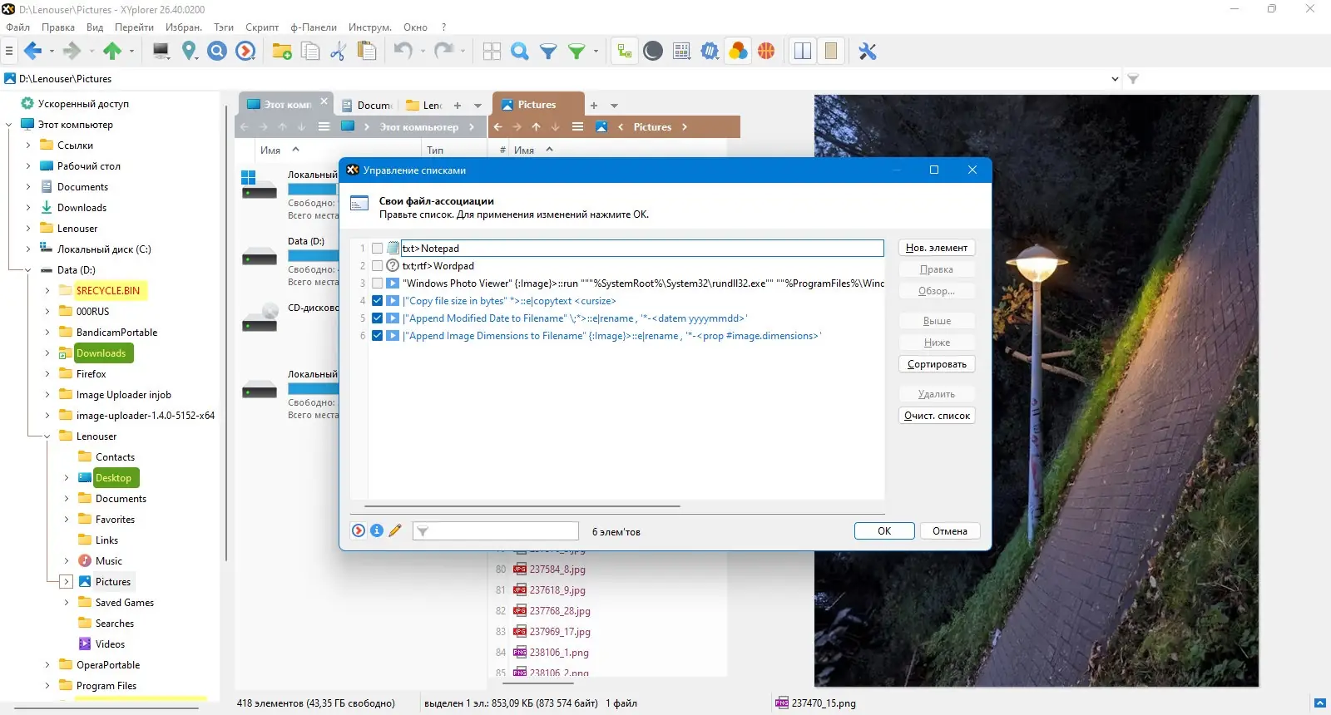Click the image preview of the lamp path
The image size is (1331, 715).
[1036, 391]
